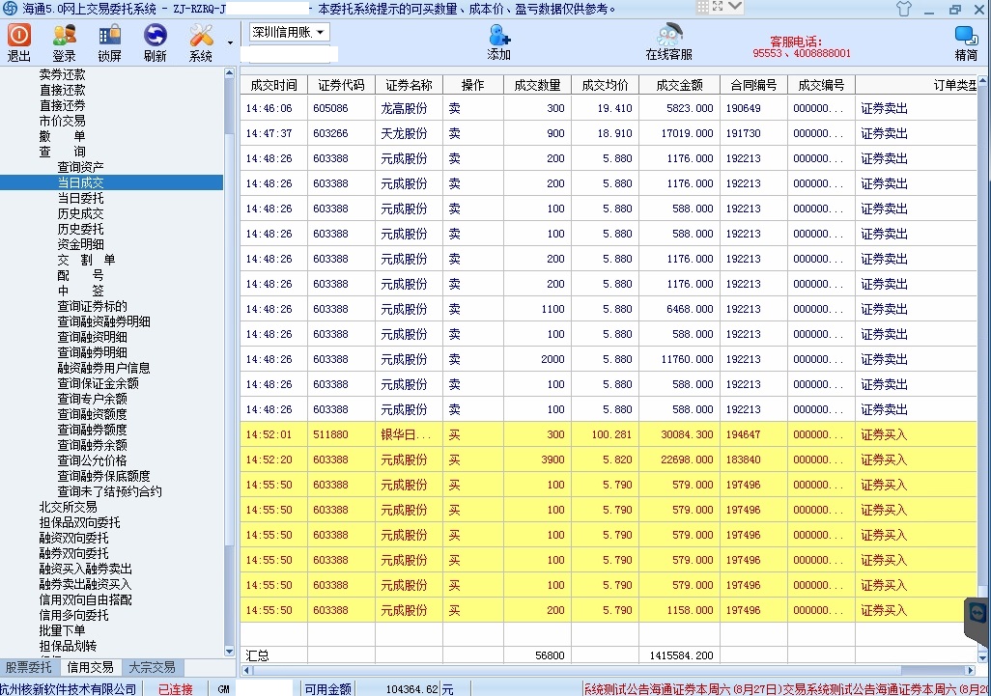Open the 系统 (system) tools icon

(201, 41)
